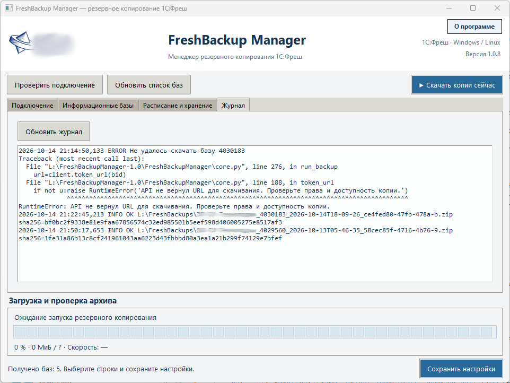
Task: Click the 21:22:45 INFO OK log line
Action: [235, 214]
